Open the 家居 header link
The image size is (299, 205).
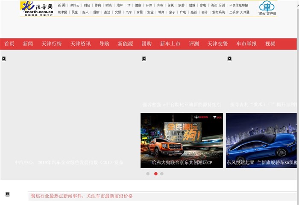point(140,12)
